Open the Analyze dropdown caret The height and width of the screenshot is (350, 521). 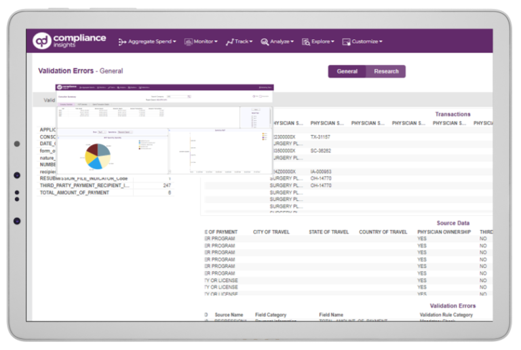click(x=292, y=42)
